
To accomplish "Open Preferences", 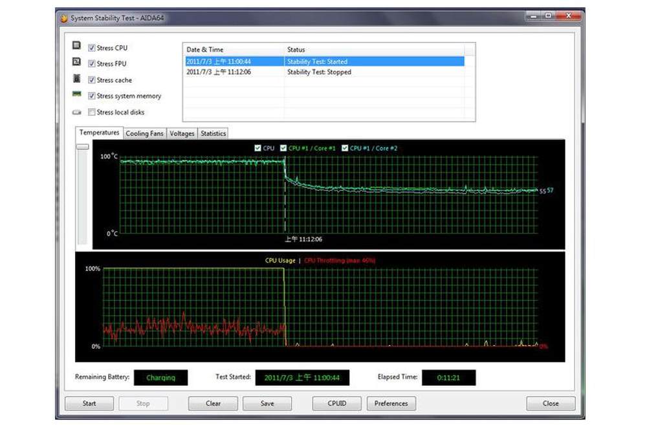I will coord(391,403).
